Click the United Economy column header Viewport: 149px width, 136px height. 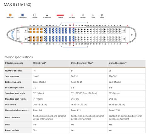point(118,63)
